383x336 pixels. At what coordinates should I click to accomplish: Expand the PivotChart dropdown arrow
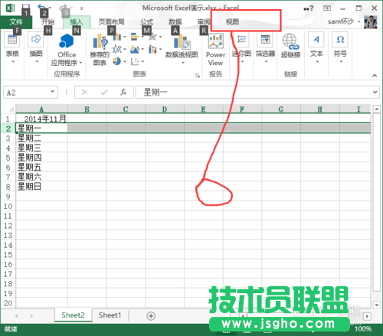(183, 63)
